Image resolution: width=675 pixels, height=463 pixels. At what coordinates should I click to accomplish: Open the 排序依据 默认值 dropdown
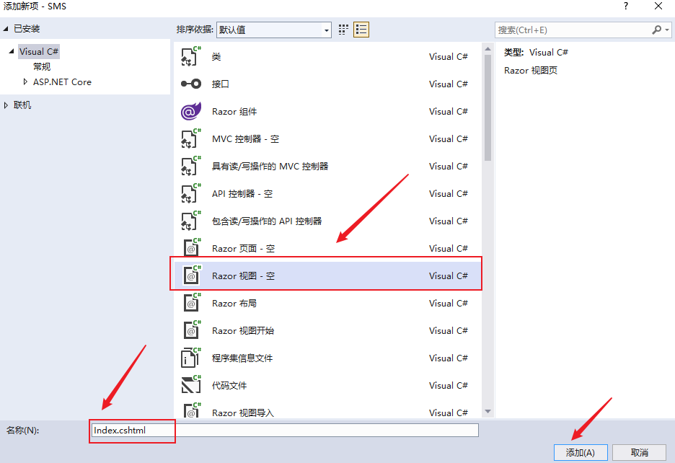(x=274, y=30)
